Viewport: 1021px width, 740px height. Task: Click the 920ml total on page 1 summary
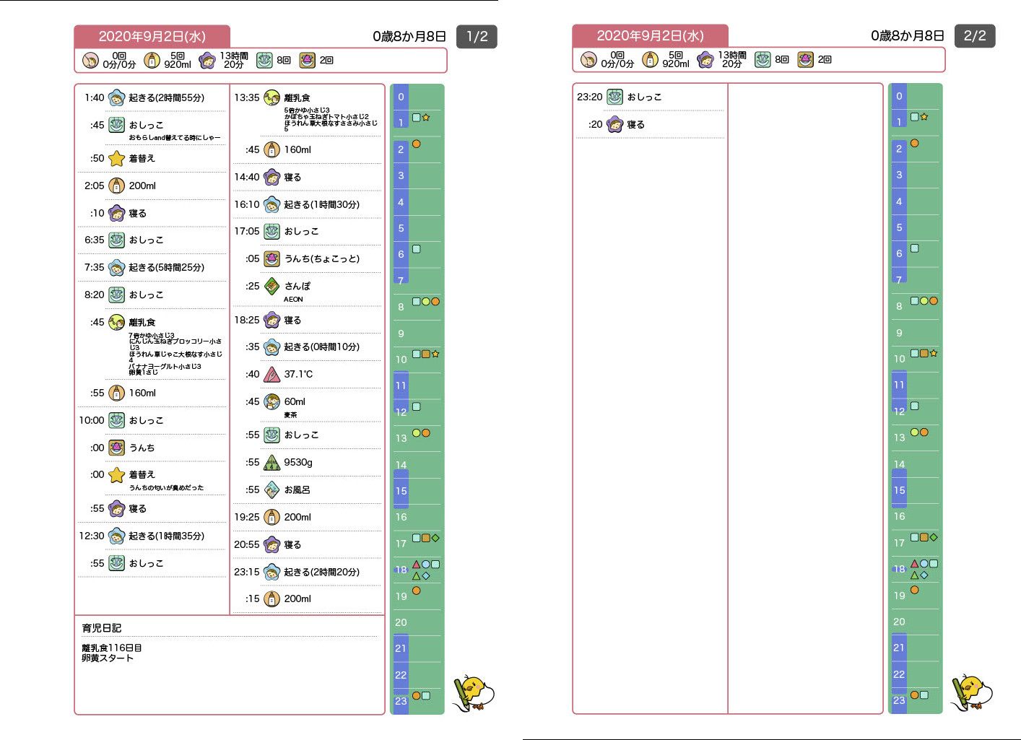tap(178, 65)
